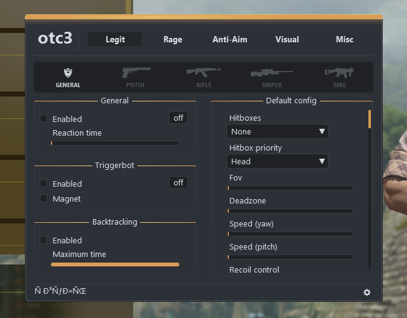Image resolution: width=407 pixels, height=318 pixels.
Task: Open settings via the gear icon
Action: [x=367, y=292]
